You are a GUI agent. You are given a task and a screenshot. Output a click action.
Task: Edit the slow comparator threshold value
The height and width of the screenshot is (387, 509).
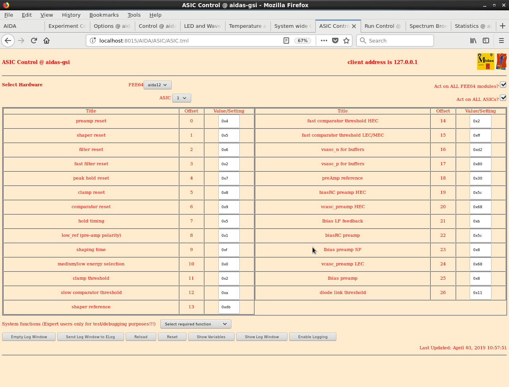[229, 293]
